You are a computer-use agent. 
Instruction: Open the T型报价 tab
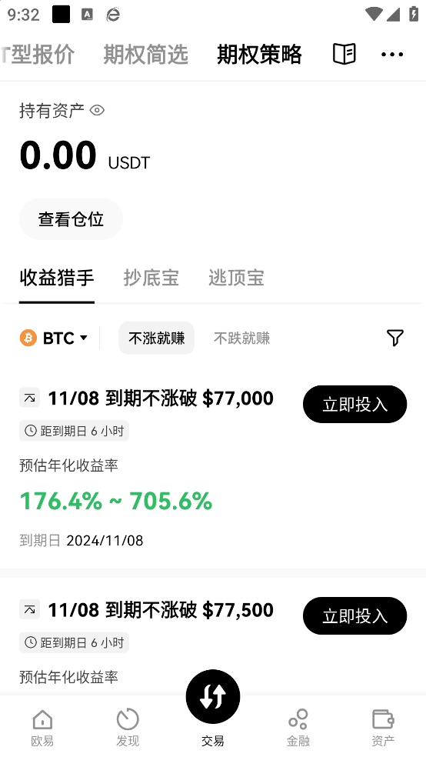click(x=38, y=54)
